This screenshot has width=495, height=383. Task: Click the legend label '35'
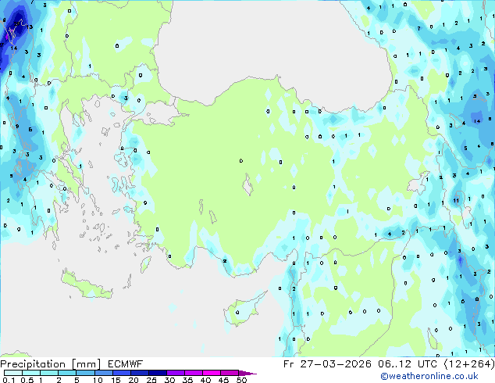[x=187, y=380]
